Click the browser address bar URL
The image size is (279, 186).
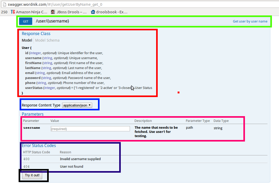pyautogui.click(x=52, y=4)
